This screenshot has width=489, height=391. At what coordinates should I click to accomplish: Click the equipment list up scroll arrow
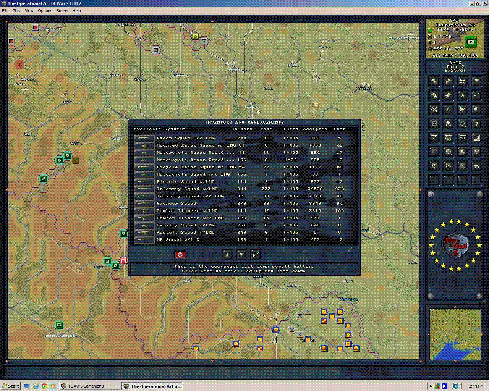click(x=227, y=254)
